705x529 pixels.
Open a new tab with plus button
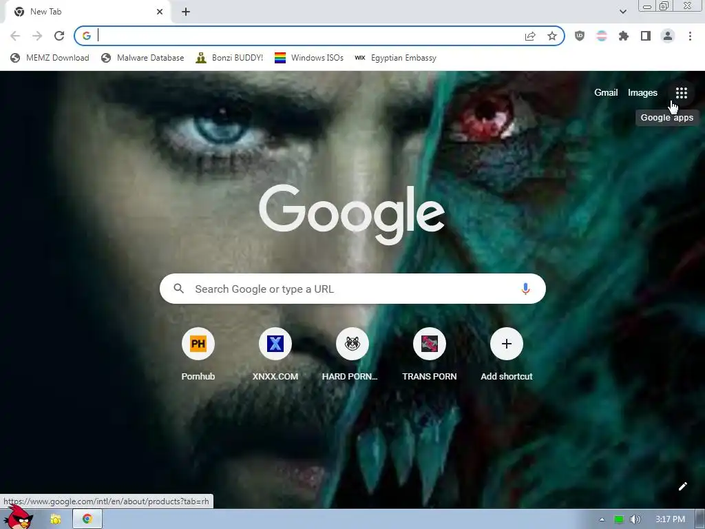(x=186, y=12)
